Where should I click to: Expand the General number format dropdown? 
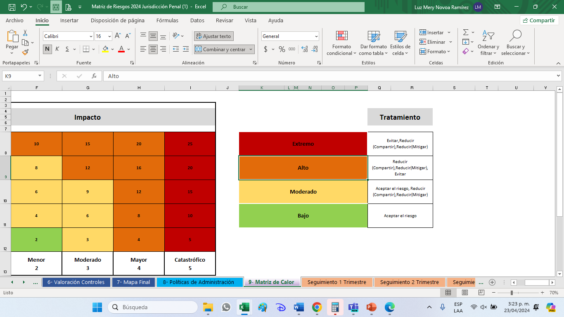[316, 36]
